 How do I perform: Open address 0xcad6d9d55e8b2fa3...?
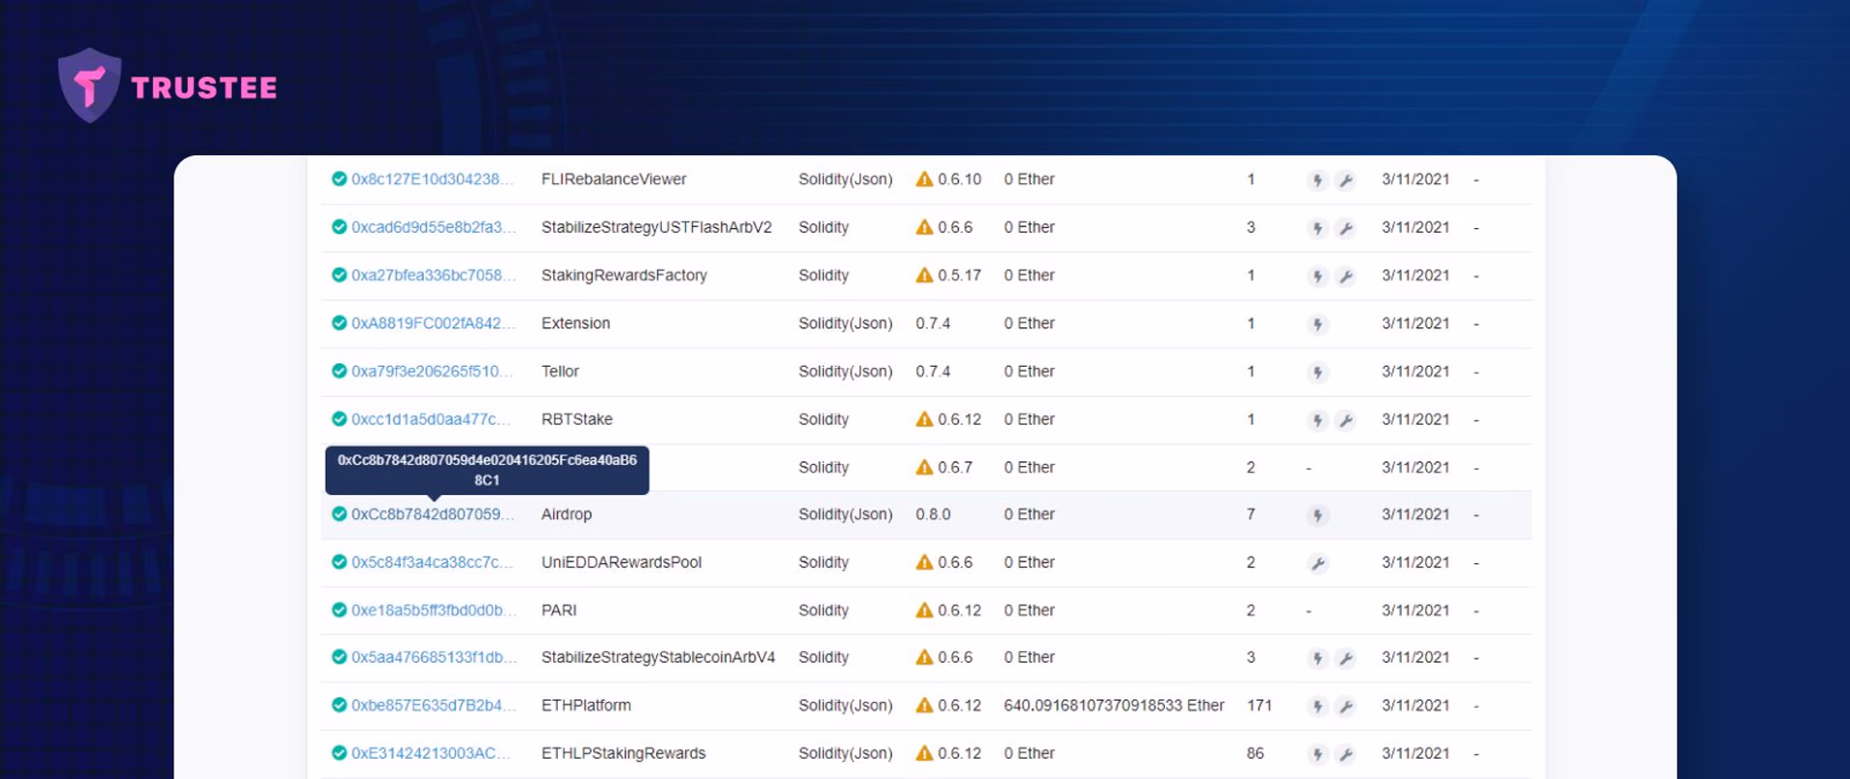(x=434, y=227)
